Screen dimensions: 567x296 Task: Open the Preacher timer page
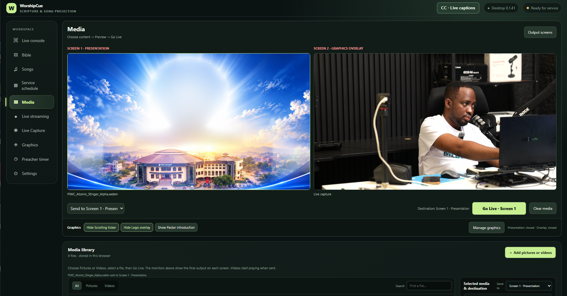(x=32, y=159)
